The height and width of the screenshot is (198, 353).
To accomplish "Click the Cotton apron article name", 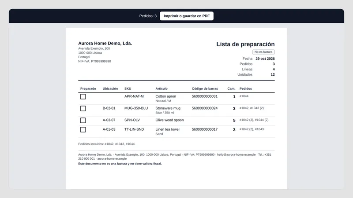I will [x=166, y=96].
